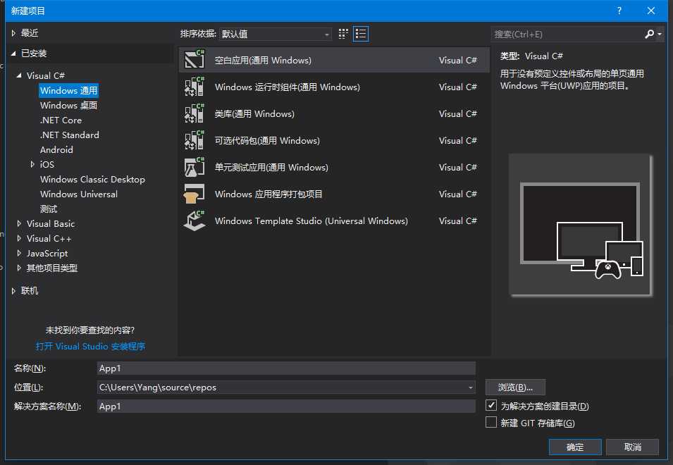Image resolution: width=673 pixels, height=465 pixels.
Task: Click the 空白应用(通用 Windows) template icon
Action: coord(195,60)
